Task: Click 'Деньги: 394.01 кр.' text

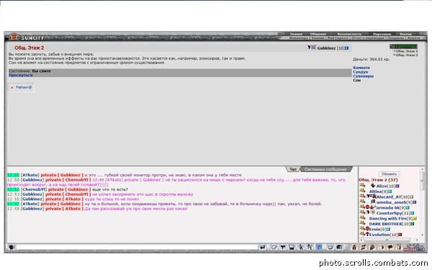Action: pyautogui.click(x=372, y=59)
